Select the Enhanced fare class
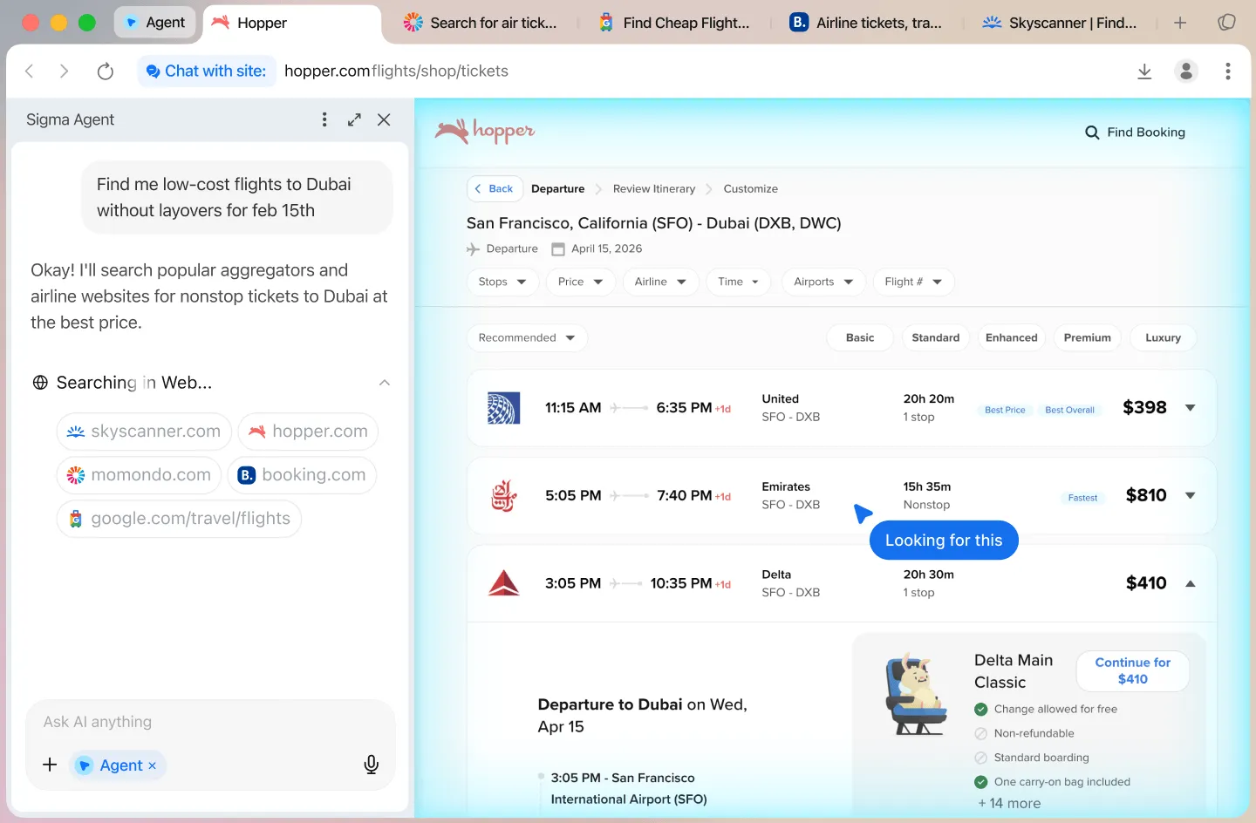Viewport: 1256px width, 823px height. click(1012, 337)
